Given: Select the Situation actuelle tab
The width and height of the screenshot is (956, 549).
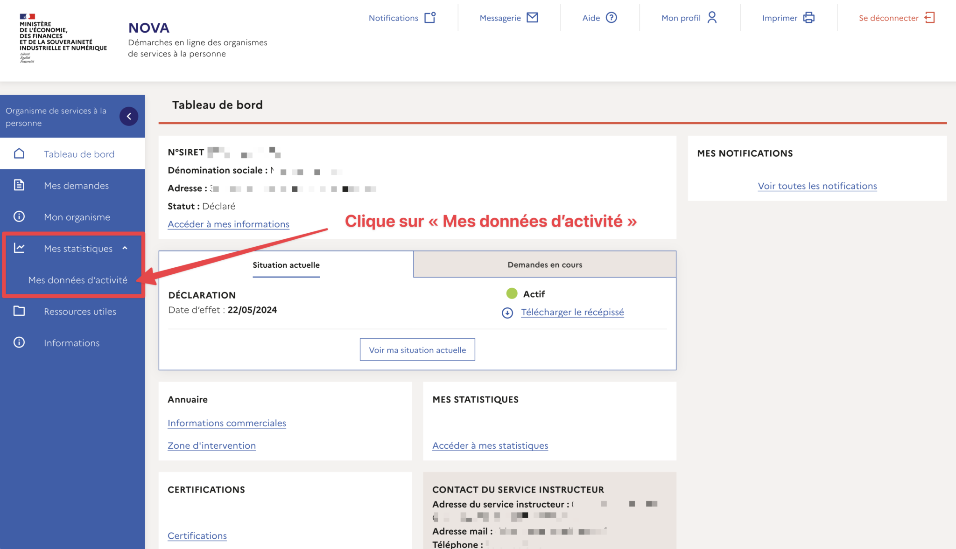Looking at the screenshot, I should tap(286, 265).
